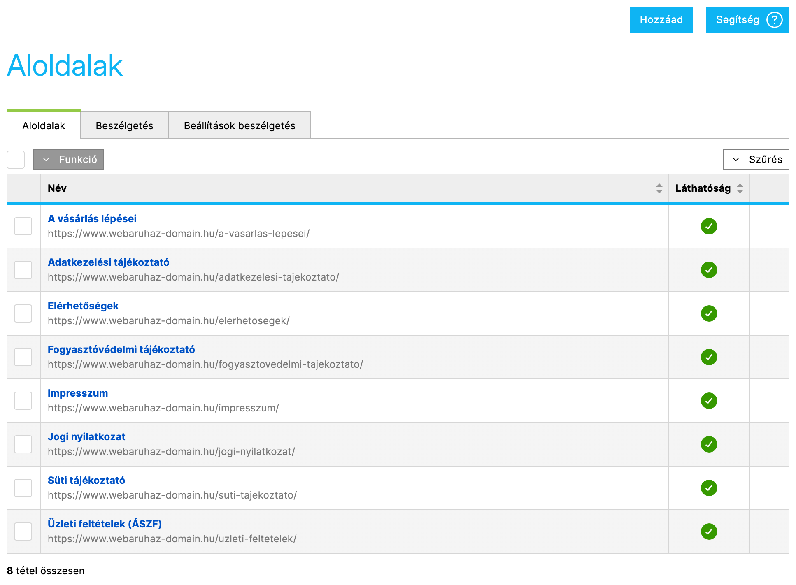Click the uzleti-feltetelek URL text
Image resolution: width=796 pixels, height=585 pixels.
point(172,539)
